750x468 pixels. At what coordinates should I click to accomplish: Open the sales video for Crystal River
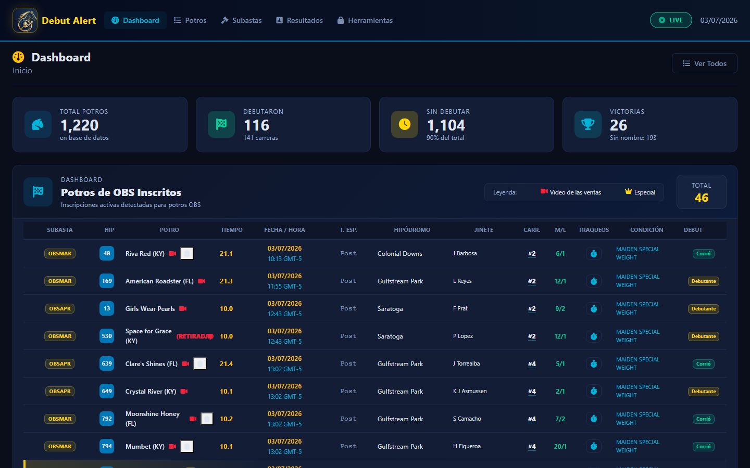(x=184, y=392)
